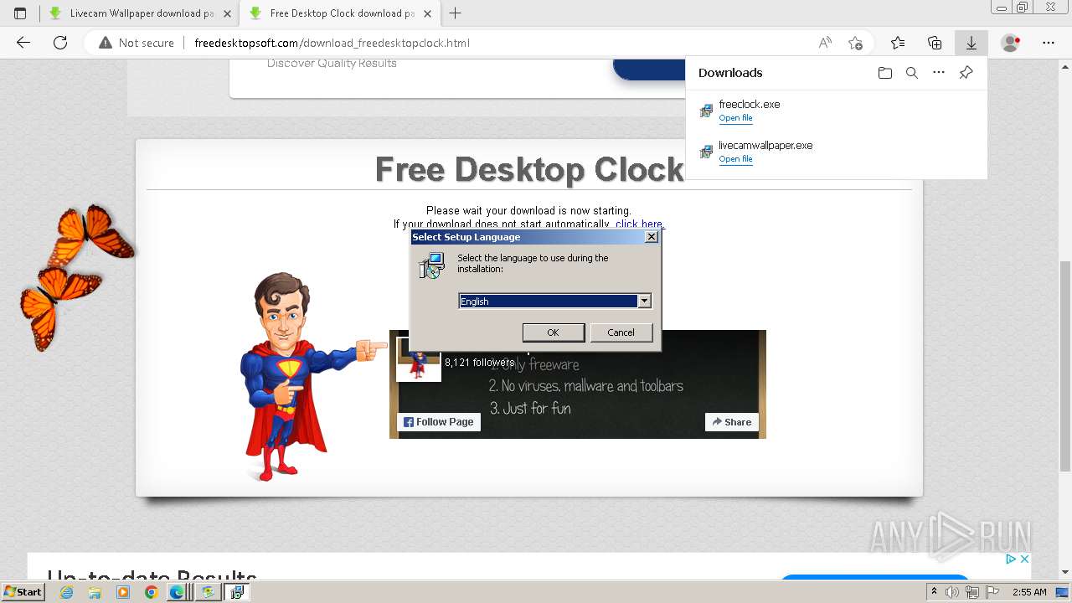Close the bottom ad banner
1072x603 pixels.
1023,559
